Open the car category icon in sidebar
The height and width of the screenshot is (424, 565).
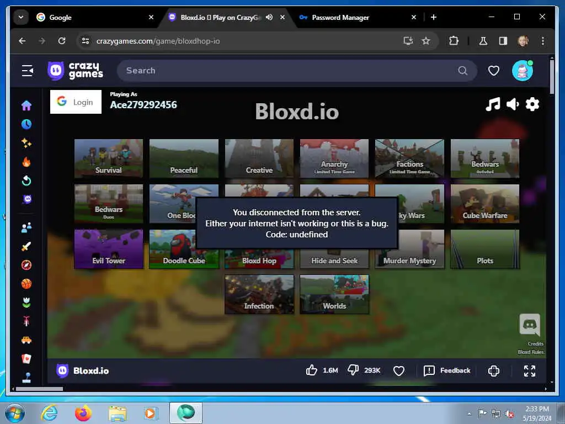26,340
